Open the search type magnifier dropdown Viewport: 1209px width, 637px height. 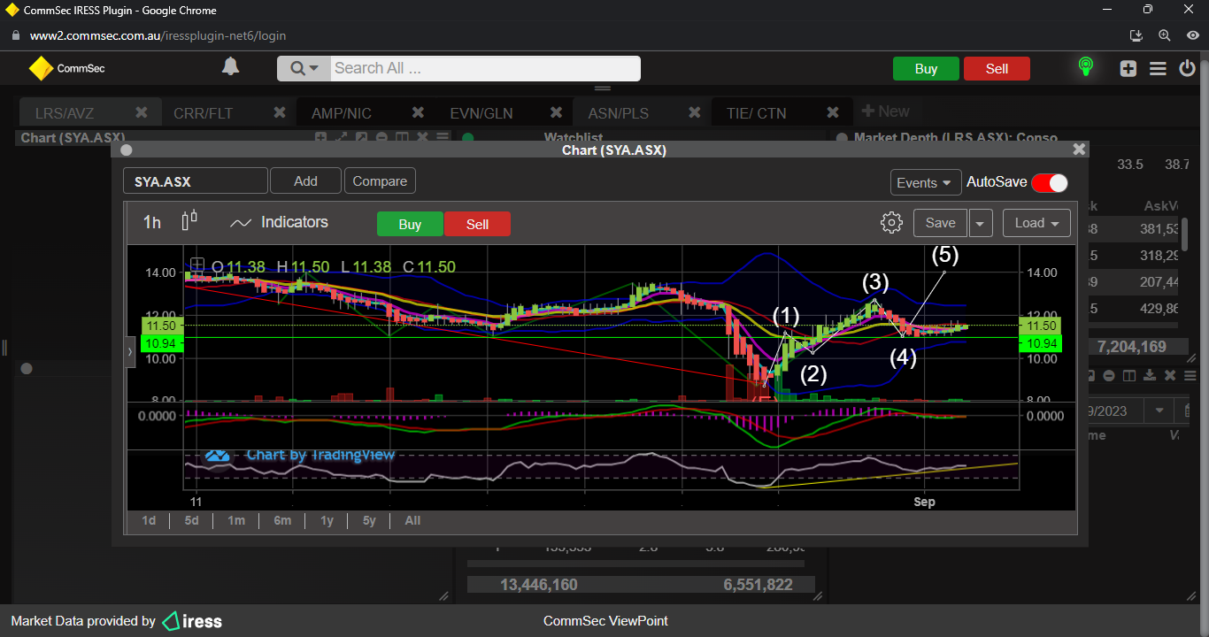click(304, 68)
